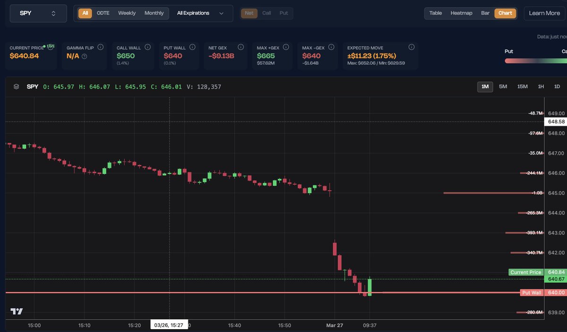This screenshot has height=332, width=567.
Task: Switch to the Heatmap view tab
Action: (462, 13)
